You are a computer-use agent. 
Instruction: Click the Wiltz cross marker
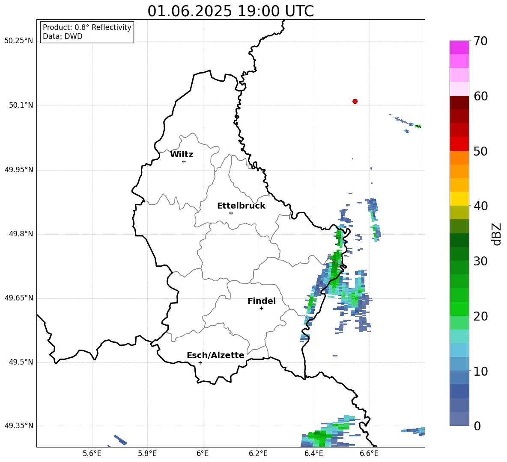pyautogui.click(x=184, y=162)
